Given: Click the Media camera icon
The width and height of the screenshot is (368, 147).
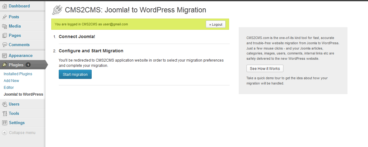Looking at the screenshot, I should tap(4, 26).
